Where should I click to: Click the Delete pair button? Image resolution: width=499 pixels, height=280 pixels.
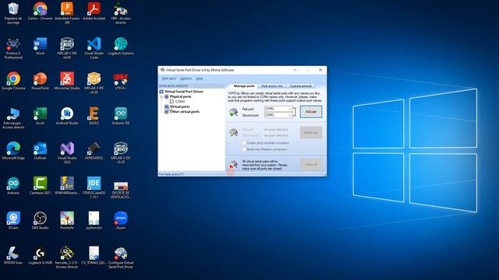(x=311, y=133)
